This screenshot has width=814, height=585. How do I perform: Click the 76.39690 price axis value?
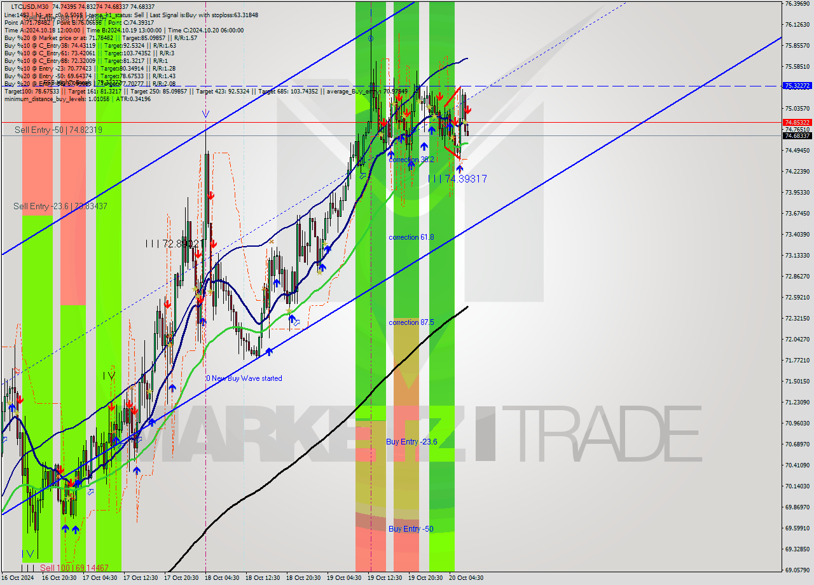click(797, 4)
